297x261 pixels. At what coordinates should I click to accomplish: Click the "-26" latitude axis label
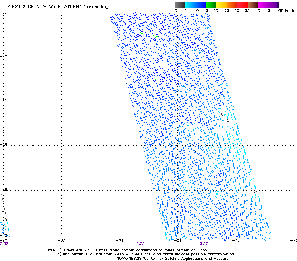click(4, 145)
